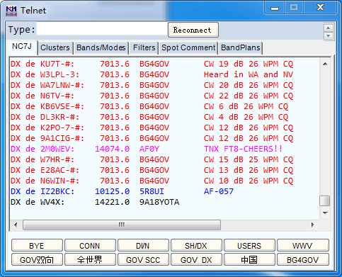Click the spot line from KU7T-#
The width and height of the screenshot is (342, 277).
click(x=152, y=64)
